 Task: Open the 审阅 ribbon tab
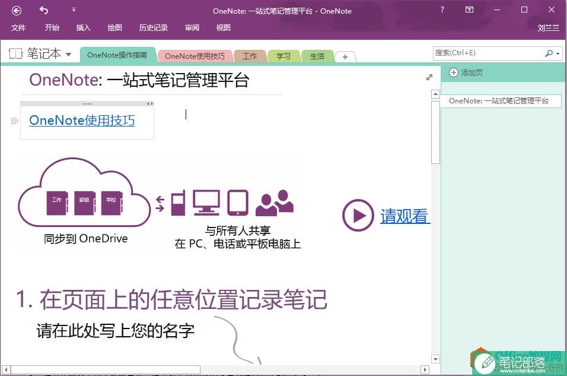[x=192, y=27]
